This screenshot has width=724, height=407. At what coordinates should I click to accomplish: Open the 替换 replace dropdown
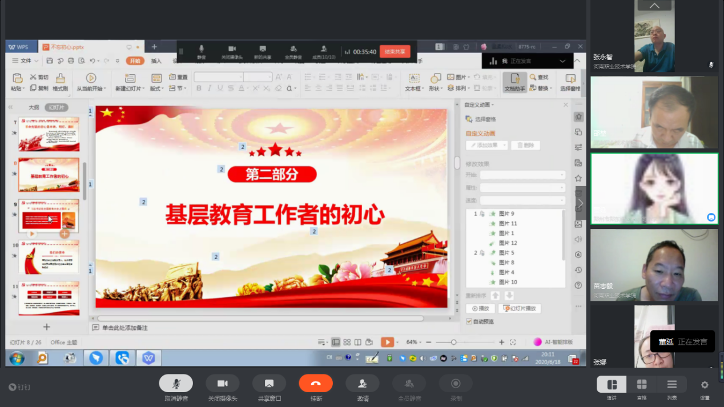point(541,88)
